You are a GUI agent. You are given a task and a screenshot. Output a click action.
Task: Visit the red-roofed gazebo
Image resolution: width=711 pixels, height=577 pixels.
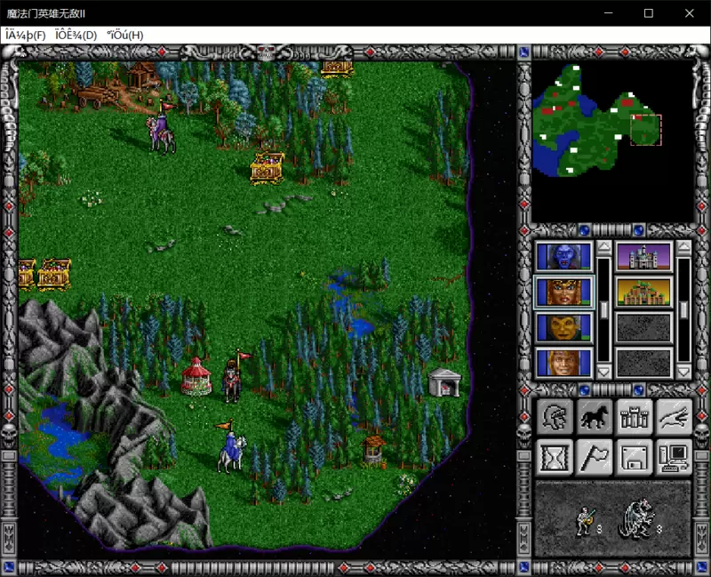(x=196, y=376)
